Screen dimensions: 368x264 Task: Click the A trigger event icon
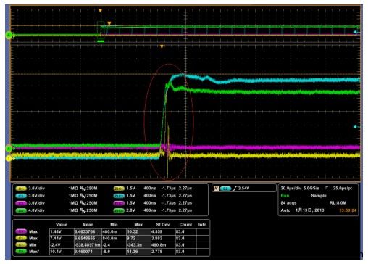[x=217, y=189]
